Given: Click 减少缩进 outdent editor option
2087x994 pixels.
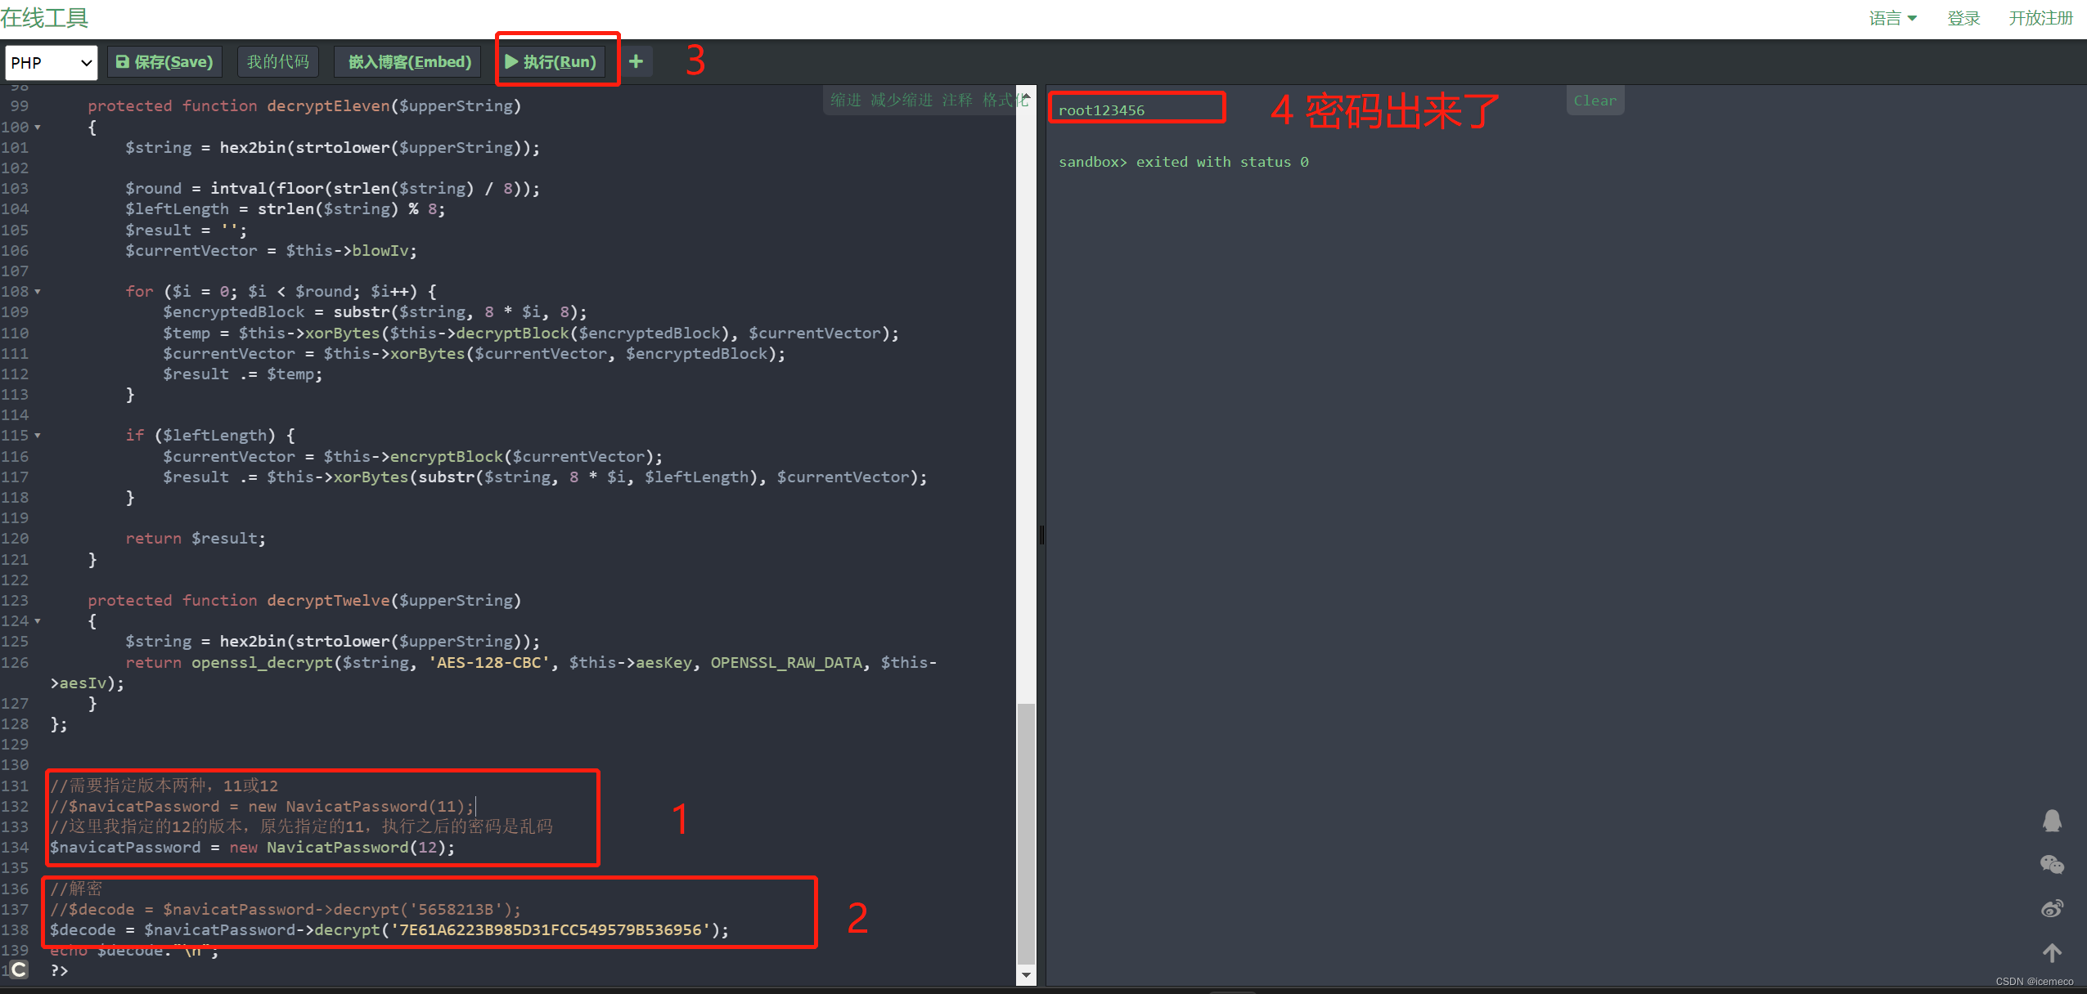Looking at the screenshot, I should (x=902, y=100).
